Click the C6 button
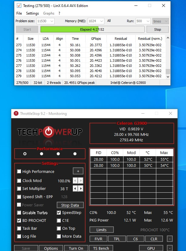The image size is (186, 251). [x=135, y=239]
